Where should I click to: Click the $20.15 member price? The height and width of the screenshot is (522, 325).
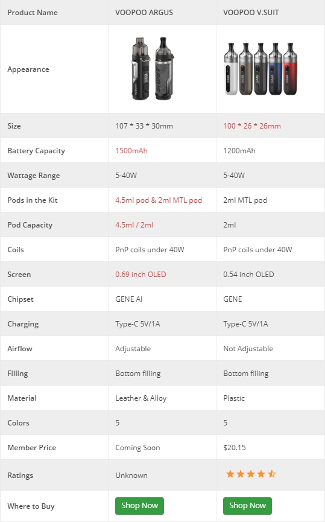pos(234,447)
